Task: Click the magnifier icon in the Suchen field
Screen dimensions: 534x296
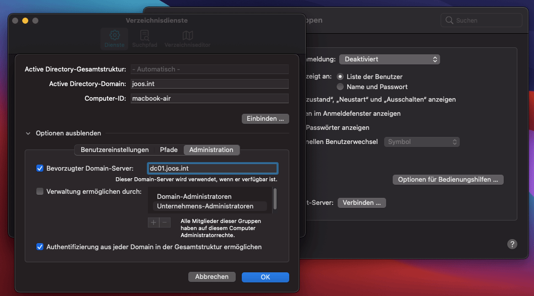Action: [449, 20]
